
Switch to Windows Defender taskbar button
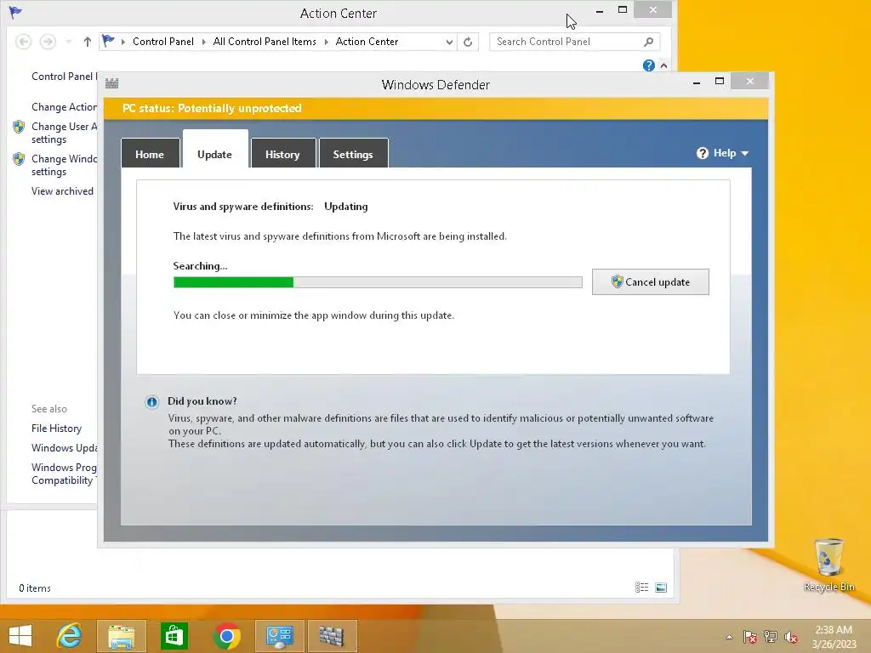(333, 636)
